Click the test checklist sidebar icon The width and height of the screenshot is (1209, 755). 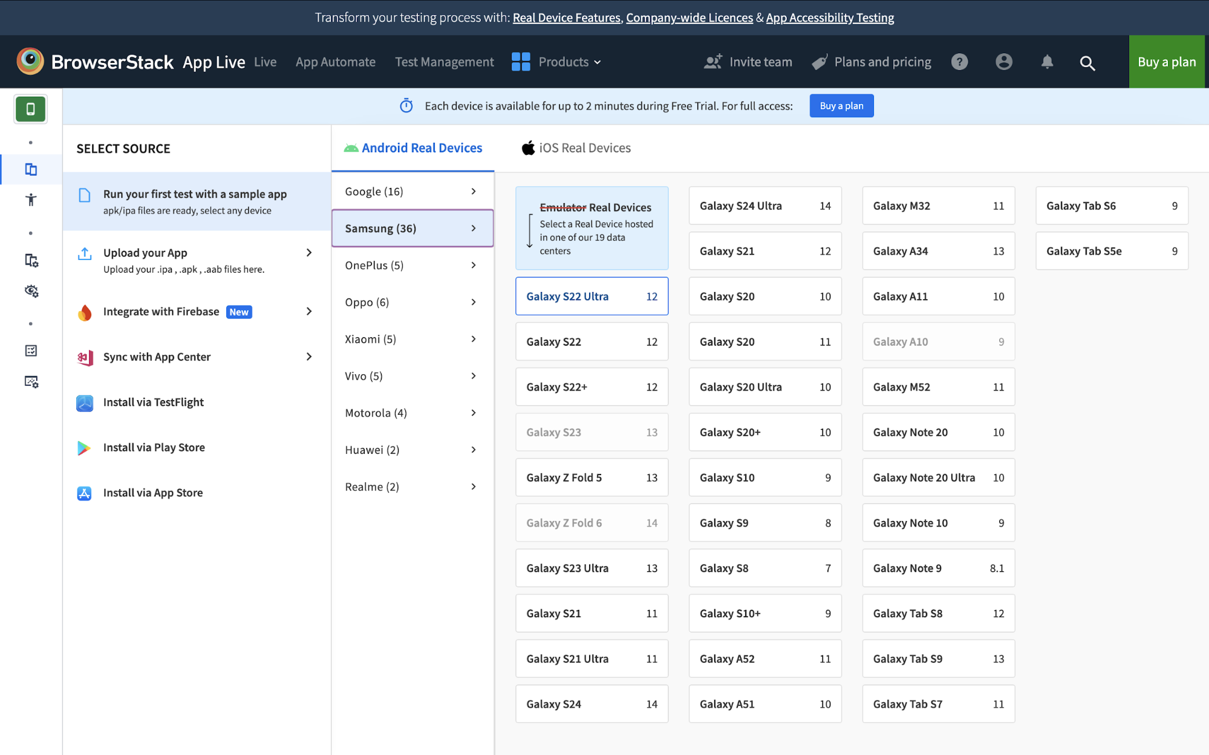click(x=31, y=351)
